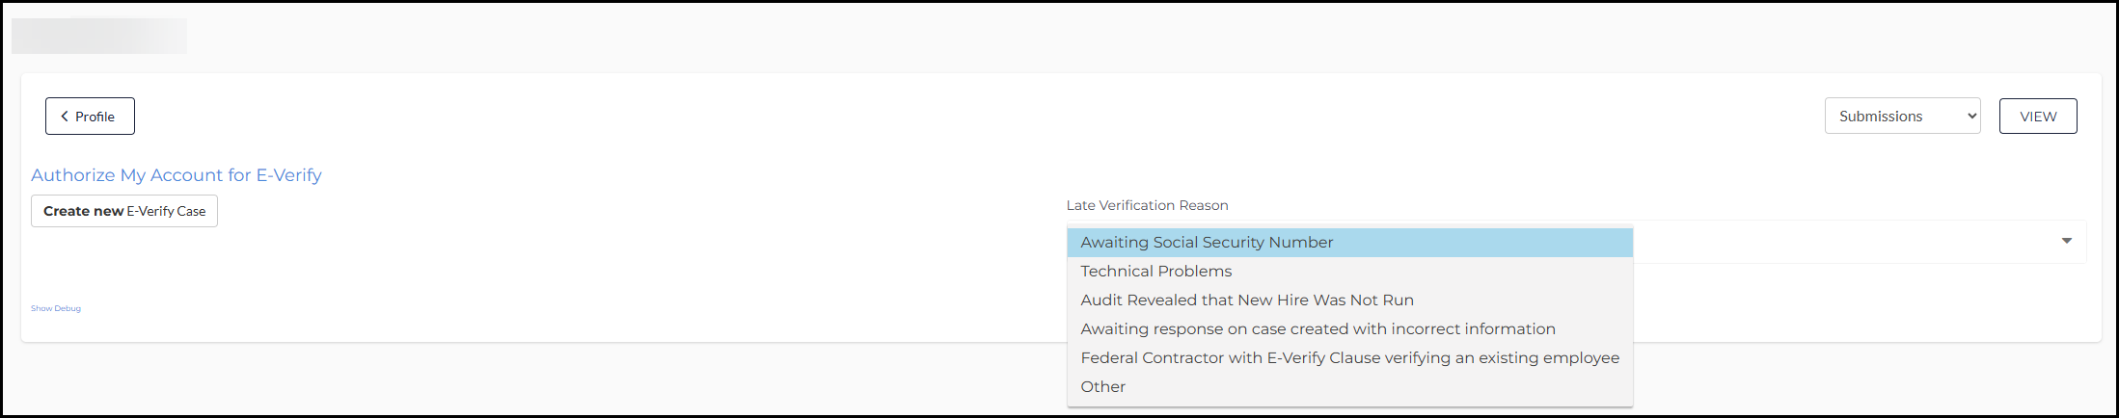Viewport: 2119px width, 418px height.
Task: Choose Technical Problems from the list
Action: pos(1155,272)
